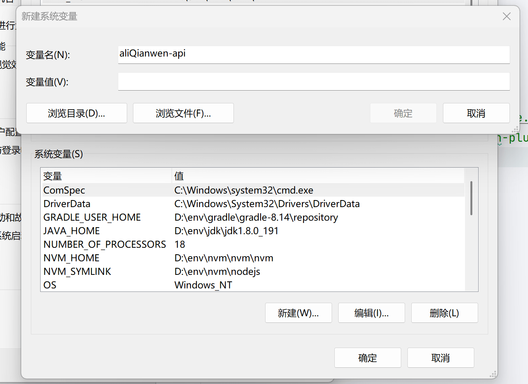Select the OS variable row
The height and width of the screenshot is (384, 528).
(50, 285)
